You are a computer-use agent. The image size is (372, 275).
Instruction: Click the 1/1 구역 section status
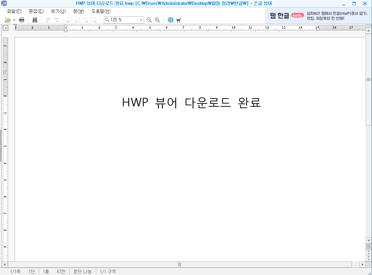tap(108, 271)
